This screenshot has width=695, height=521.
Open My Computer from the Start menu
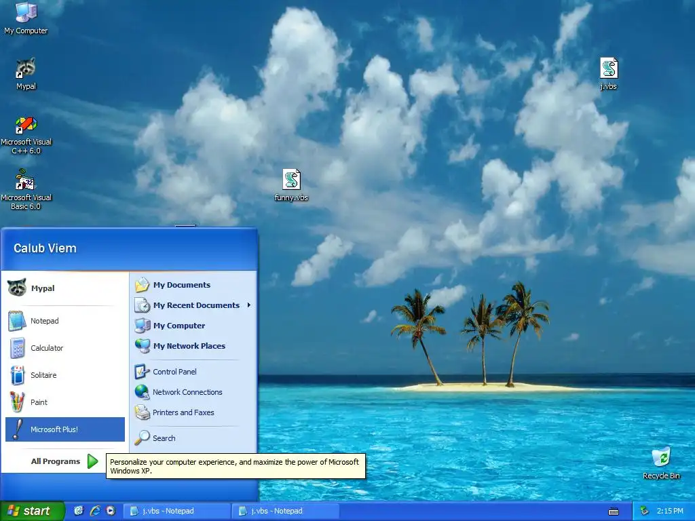click(x=193, y=326)
